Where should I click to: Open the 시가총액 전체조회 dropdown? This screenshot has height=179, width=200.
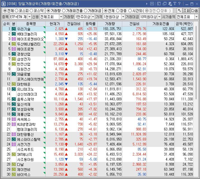pos(196,17)
